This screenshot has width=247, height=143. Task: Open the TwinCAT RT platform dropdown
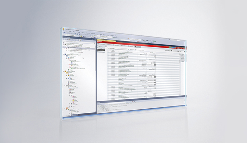(106, 36)
